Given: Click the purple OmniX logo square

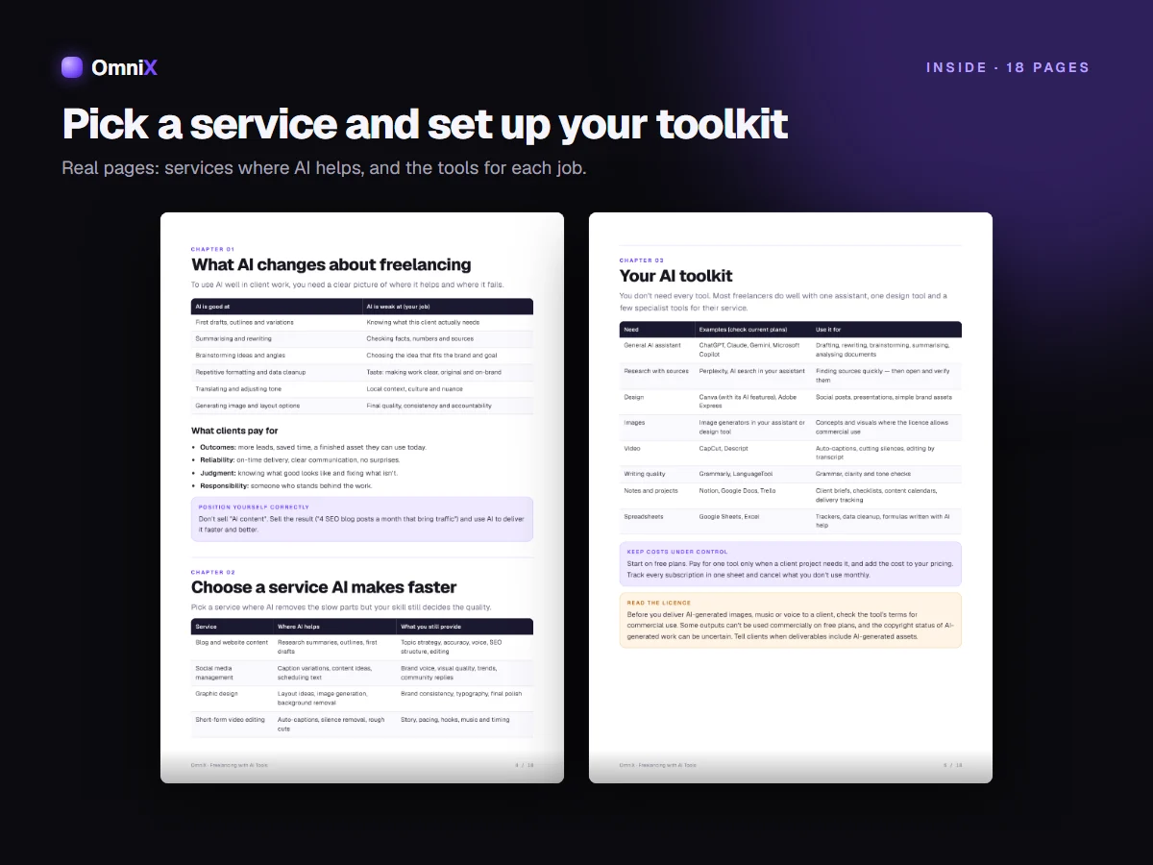Looking at the screenshot, I should tap(72, 67).
